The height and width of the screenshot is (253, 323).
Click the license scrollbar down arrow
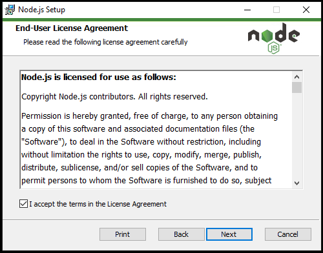coord(297,183)
